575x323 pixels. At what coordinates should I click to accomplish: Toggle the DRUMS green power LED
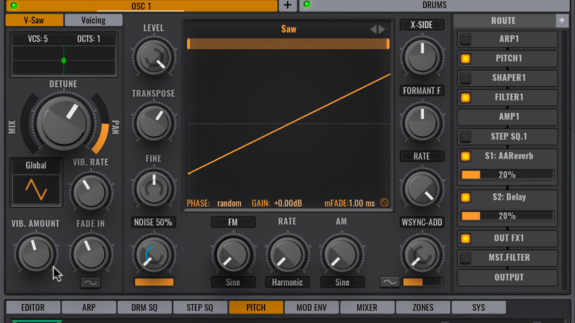point(307,5)
